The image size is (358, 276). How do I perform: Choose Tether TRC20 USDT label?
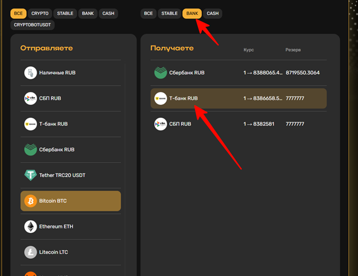63,175
